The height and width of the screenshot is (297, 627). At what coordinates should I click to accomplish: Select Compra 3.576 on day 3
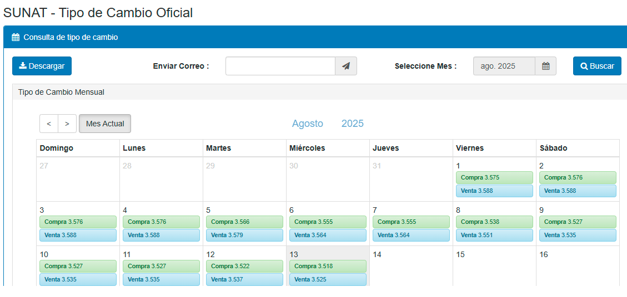78,222
